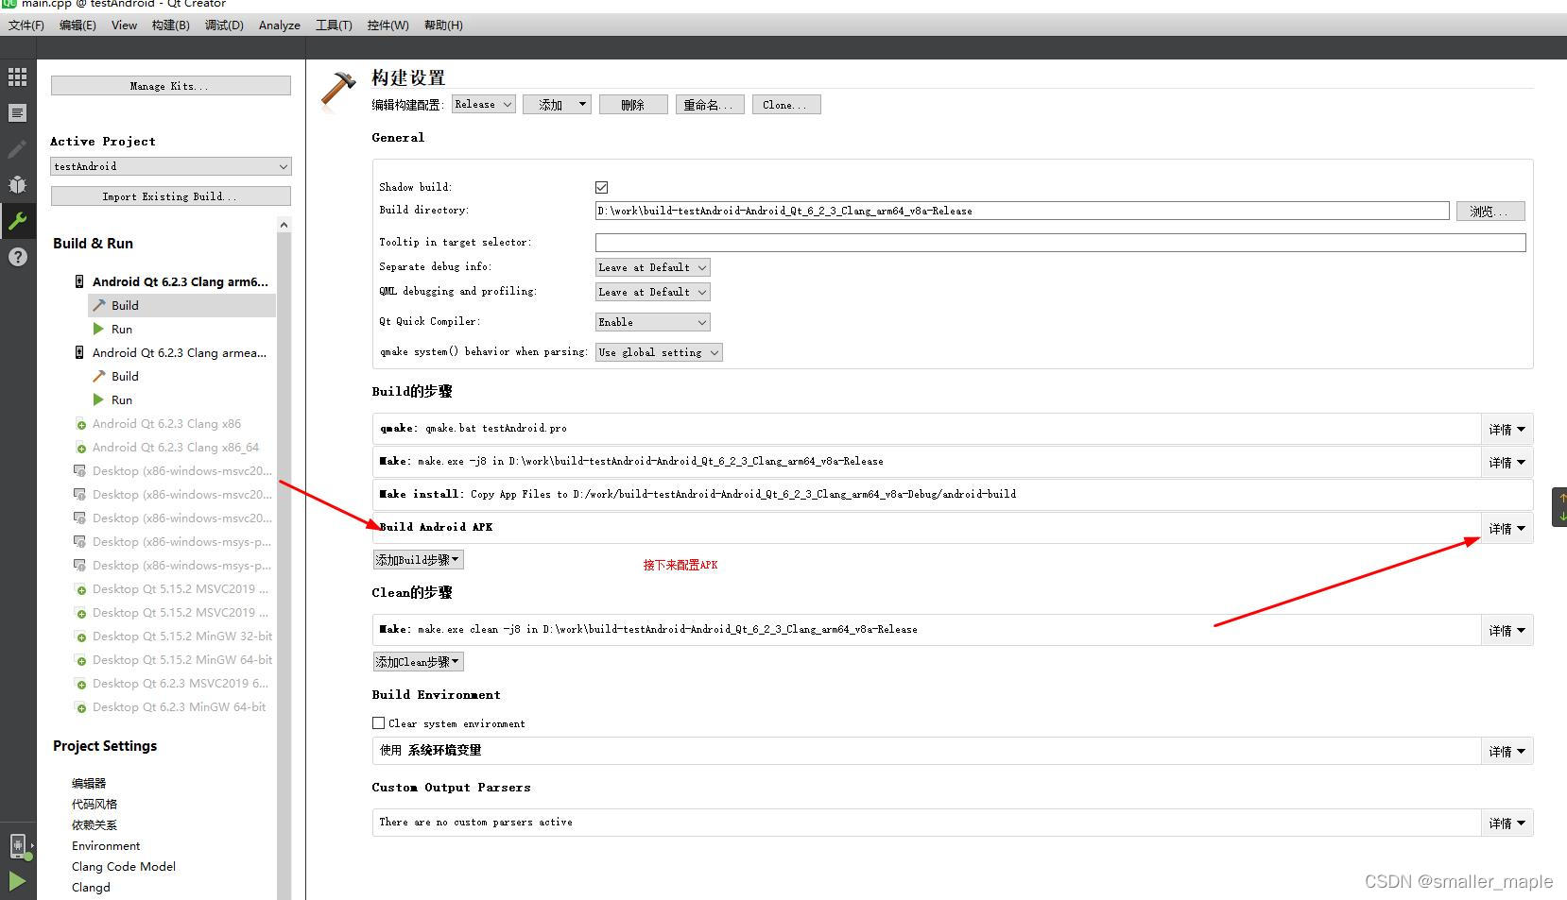Click Import Existing Build button
This screenshot has height=900, width=1567.
coord(170,196)
